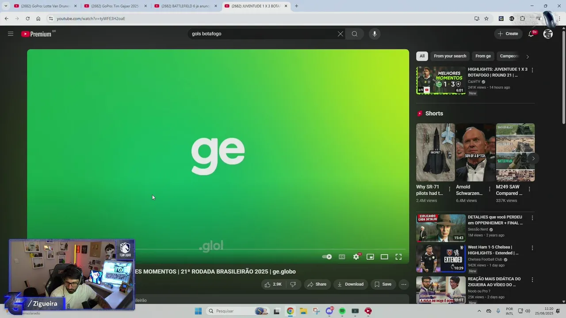Viewport: 566px width, 318px height.
Task: Open options for Zigueira reaction video
Action: click(532, 280)
